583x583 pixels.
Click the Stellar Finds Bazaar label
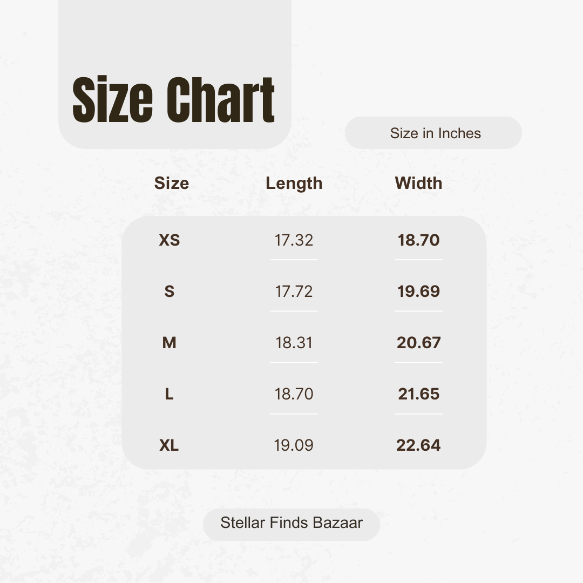pyautogui.click(x=291, y=523)
